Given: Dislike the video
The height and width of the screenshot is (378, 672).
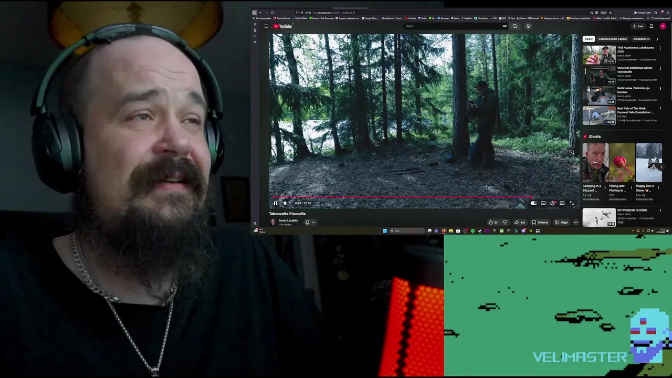Looking at the screenshot, I should [x=505, y=222].
